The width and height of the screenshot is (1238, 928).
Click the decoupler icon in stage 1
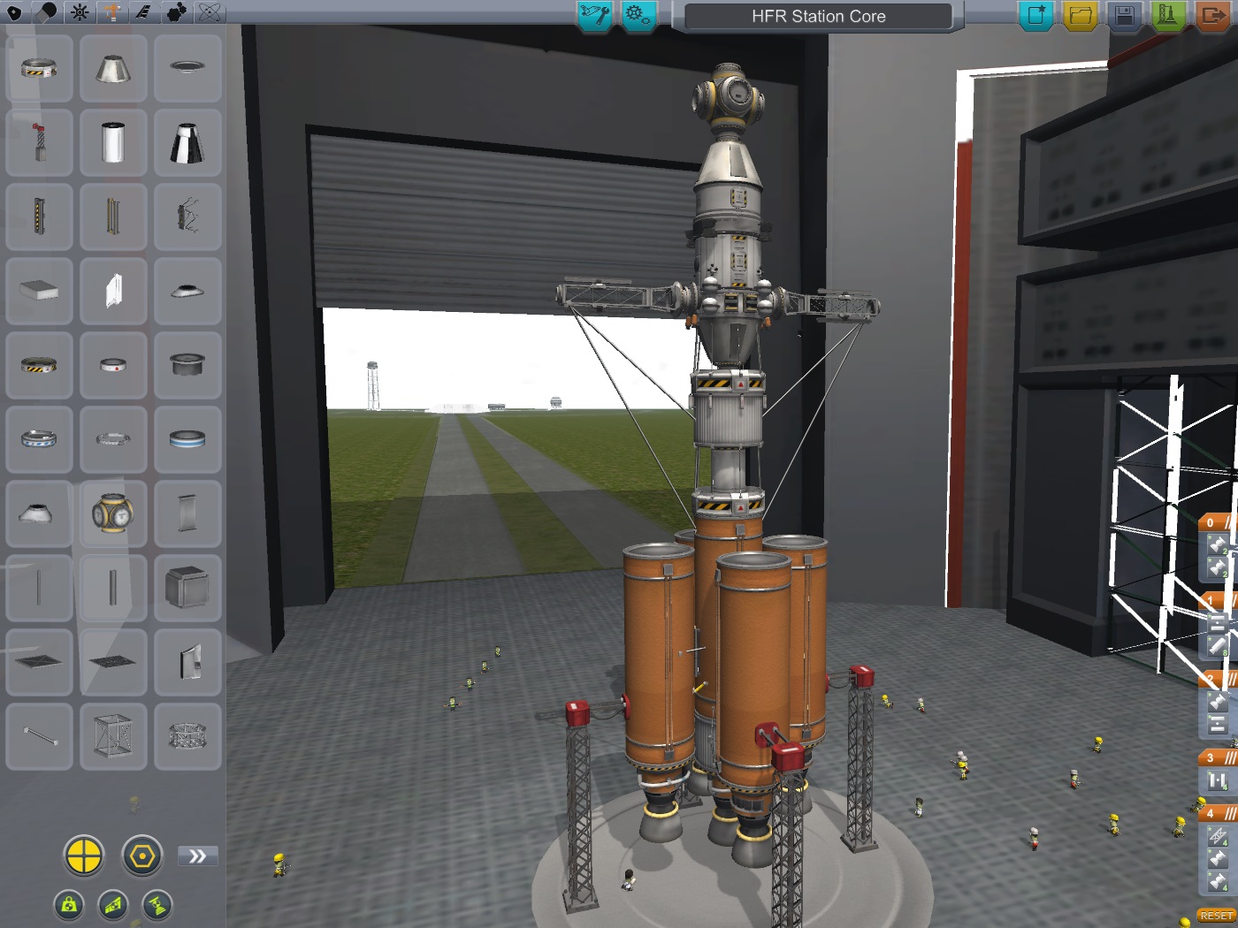tap(1219, 623)
